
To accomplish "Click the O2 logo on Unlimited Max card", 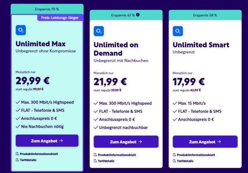I will [x=20, y=30].
